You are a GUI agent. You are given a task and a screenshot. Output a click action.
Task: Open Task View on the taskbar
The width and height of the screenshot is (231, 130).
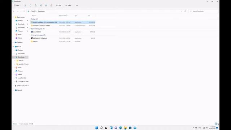pyautogui.click(x=106, y=127)
